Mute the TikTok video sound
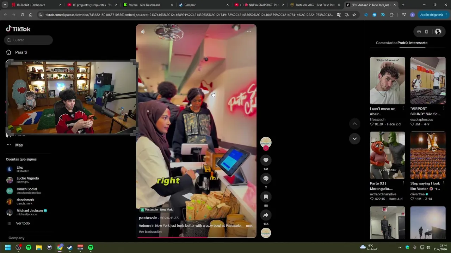The image size is (451, 253). point(143,32)
